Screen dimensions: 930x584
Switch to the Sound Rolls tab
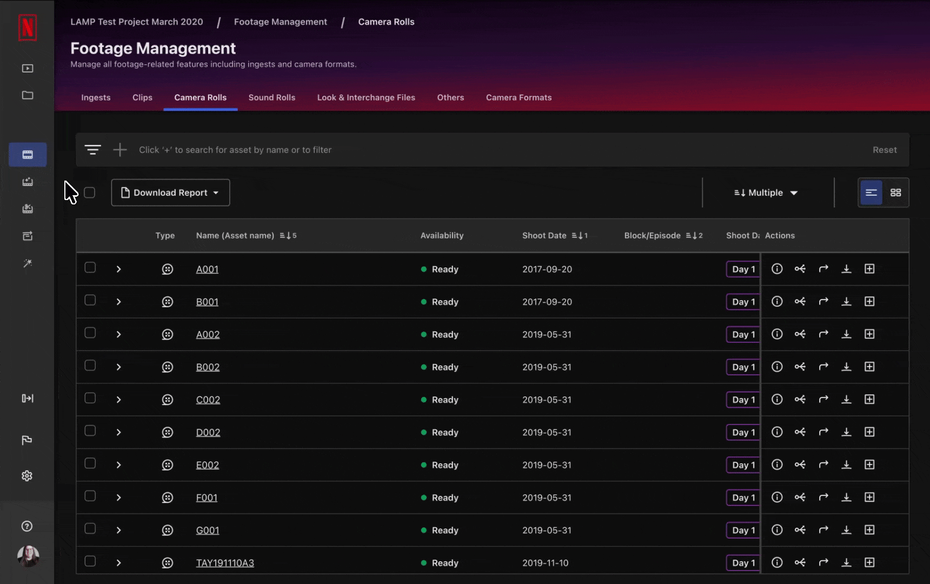click(x=271, y=97)
